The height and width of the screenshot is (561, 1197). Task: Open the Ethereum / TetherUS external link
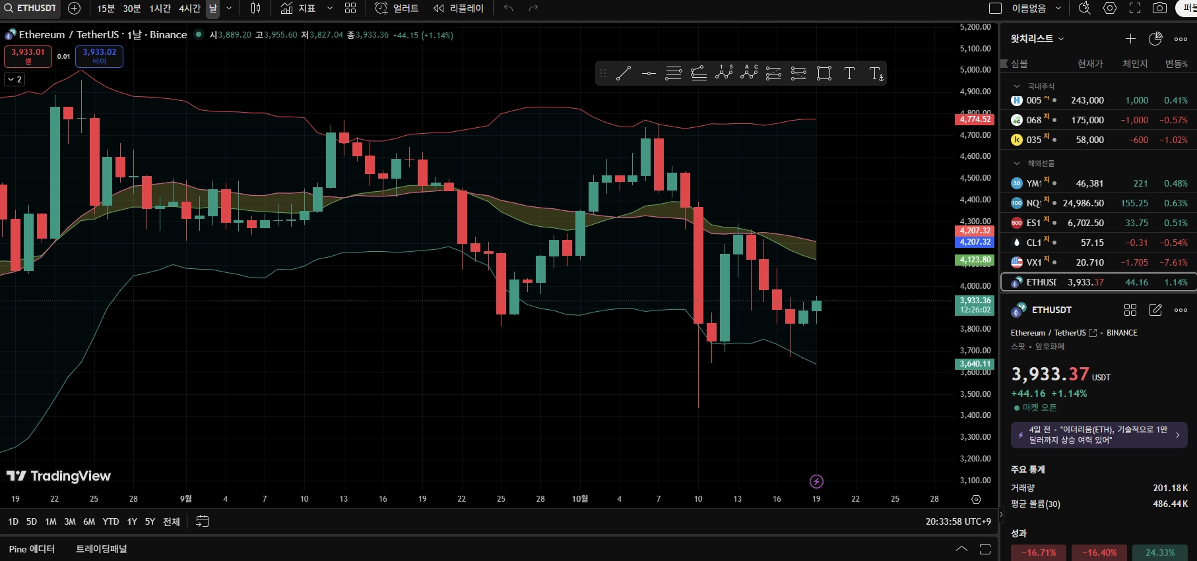(x=1093, y=333)
